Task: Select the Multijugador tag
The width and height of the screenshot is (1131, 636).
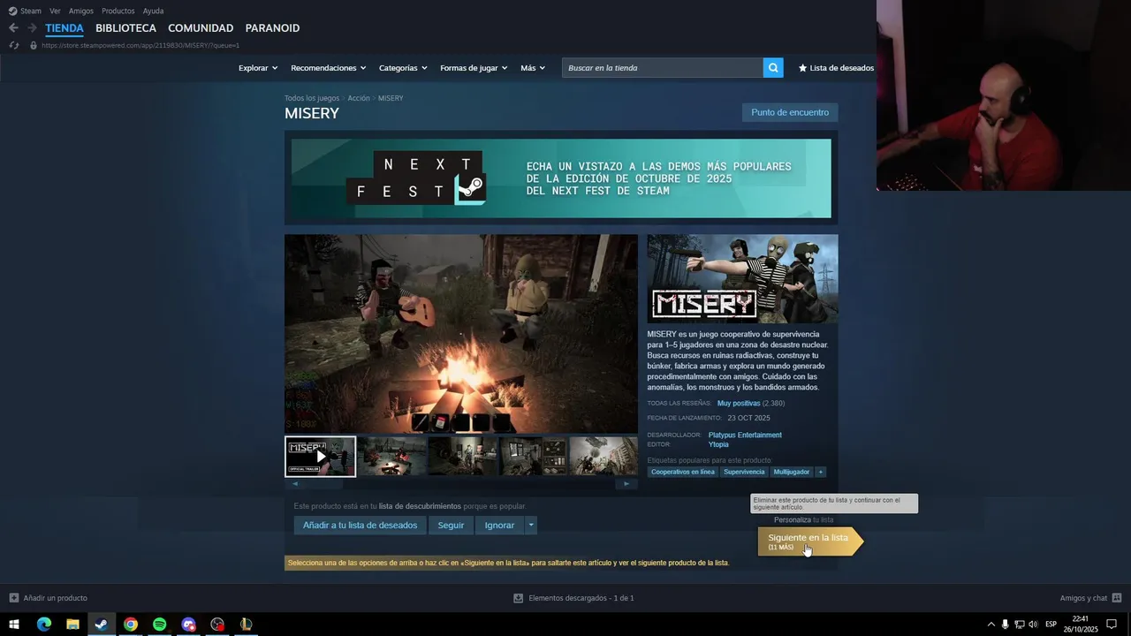Action: pos(791,472)
